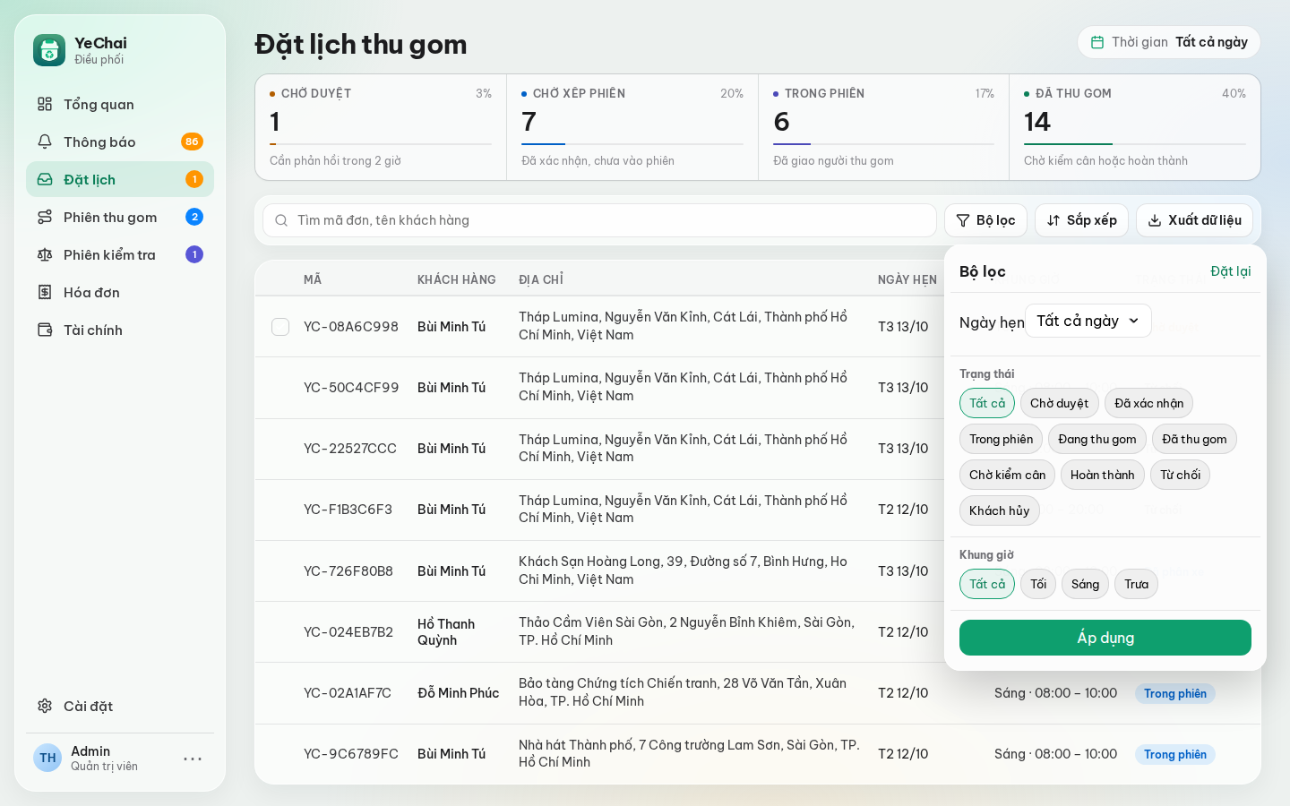The height and width of the screenshot is (806, 1290).
Task: Click the Phiên thu gom route icon
Action: [45, 217]
